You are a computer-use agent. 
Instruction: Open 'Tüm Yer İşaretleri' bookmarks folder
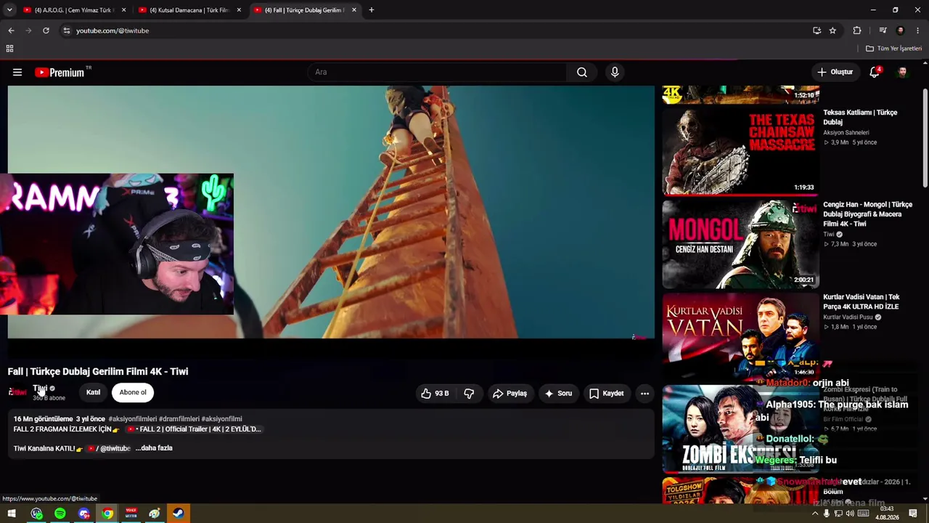(x=893, y=49)
